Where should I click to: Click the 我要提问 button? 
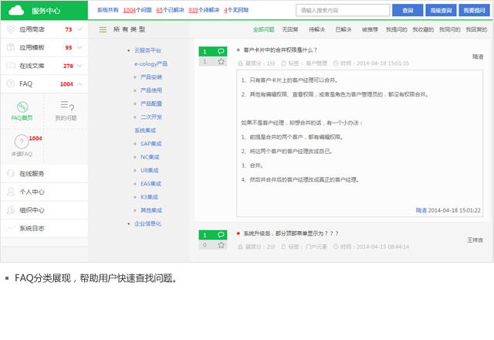(474, 10)
